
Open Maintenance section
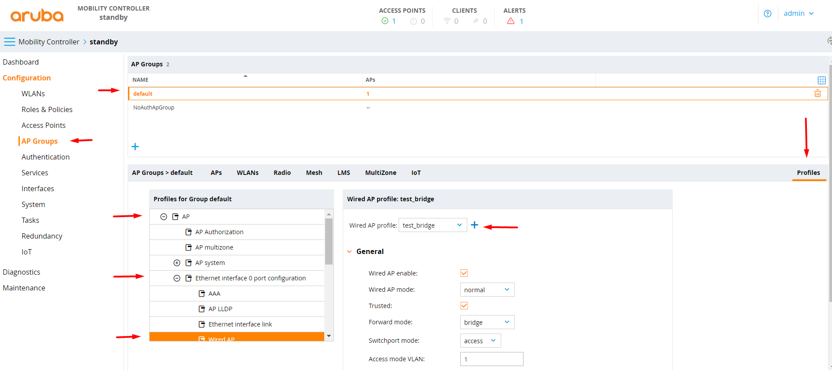(x=24, y=288)
